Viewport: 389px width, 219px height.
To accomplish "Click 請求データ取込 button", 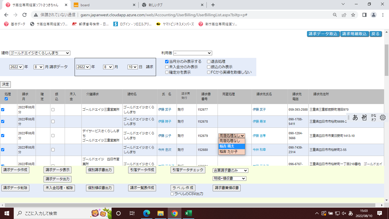I will [323, 34].
